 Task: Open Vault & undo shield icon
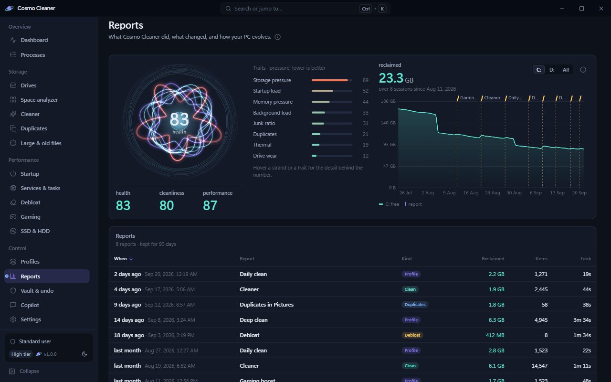[13, 291]
